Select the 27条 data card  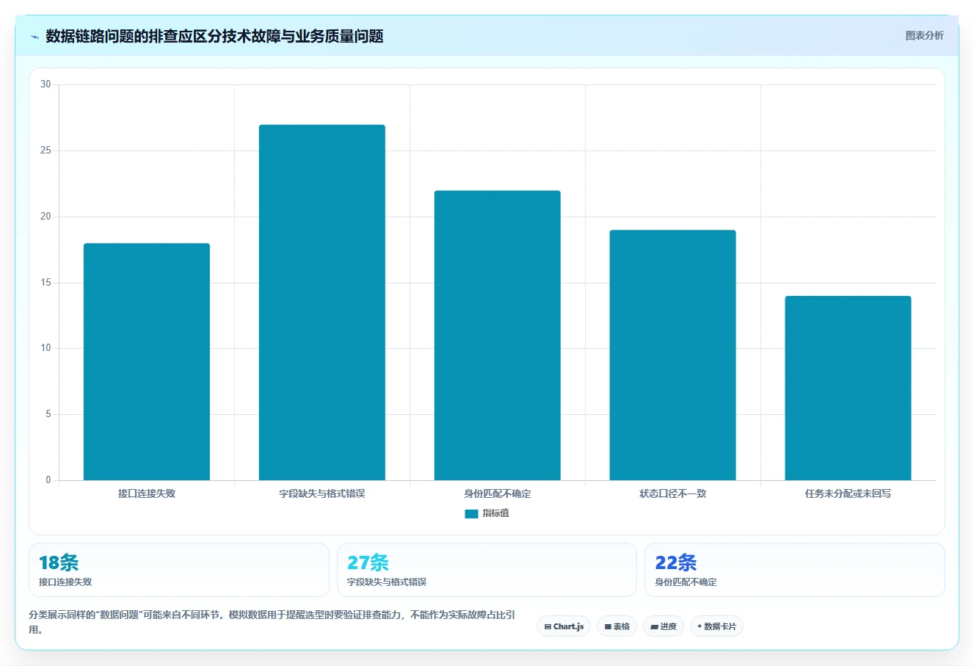pos(487,570)
